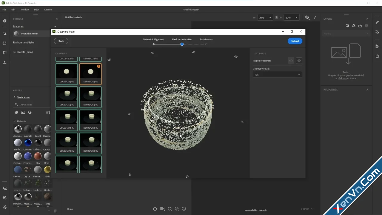The width and height of the screenshot is (382, 215).
Task: Open the Help menu
Action: [36, 10]
